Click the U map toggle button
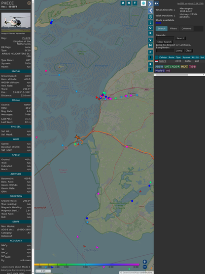 [123, 3]
